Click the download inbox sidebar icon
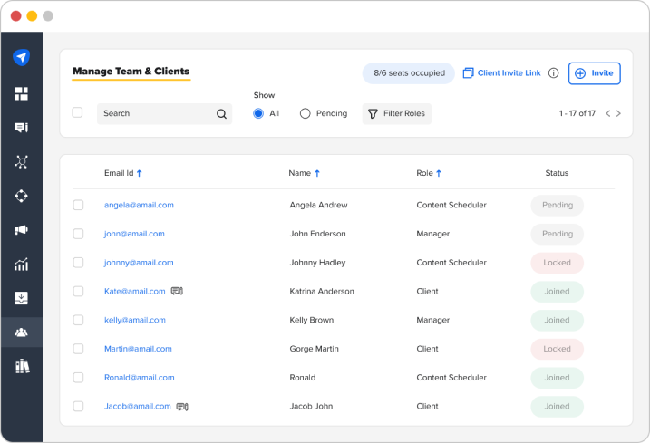Viewport: 650px width, 443px height. click(x=21, y=298)
